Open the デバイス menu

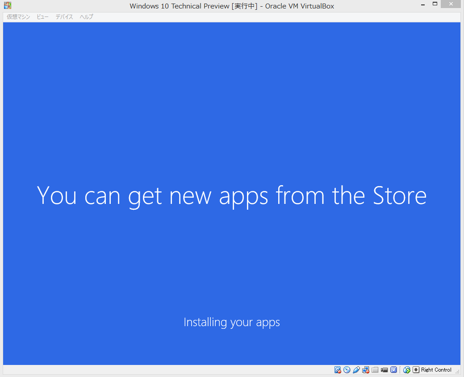point(64,17)
